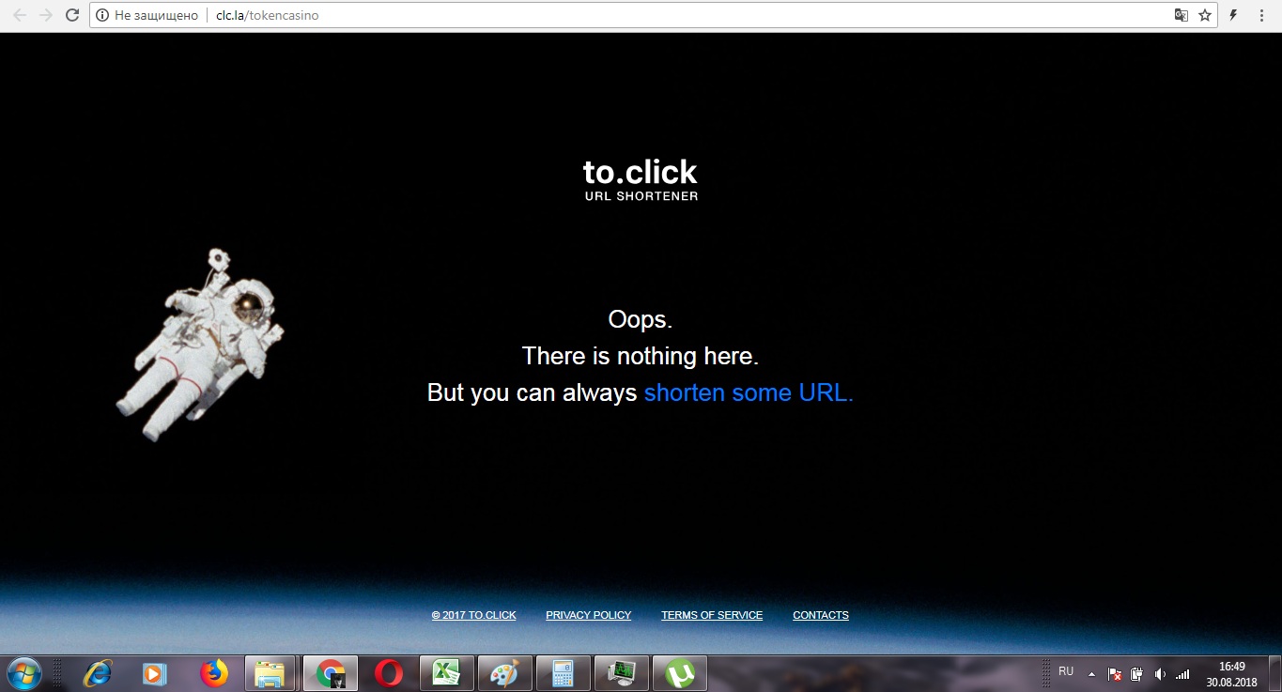The width and height of the screenshot is (1282, 692).
Task: Click the RU language indicator
Action: pyautogui.click(x=1066, y=671)
